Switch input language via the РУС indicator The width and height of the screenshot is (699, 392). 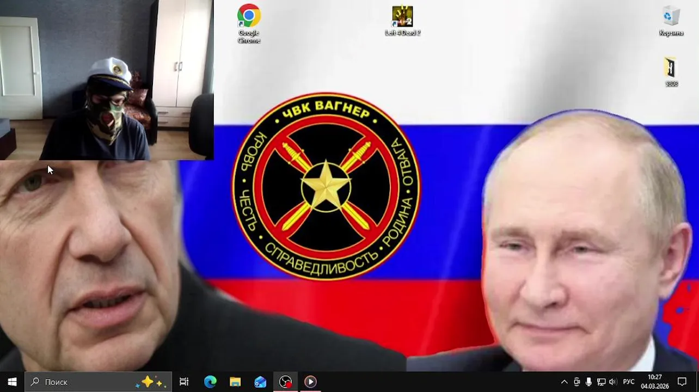[629, 382]
